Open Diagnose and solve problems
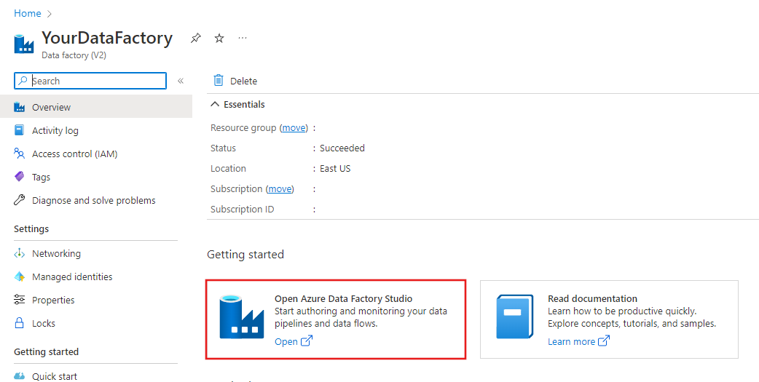This screenshot has height=382, width=759. click(93, 200)
